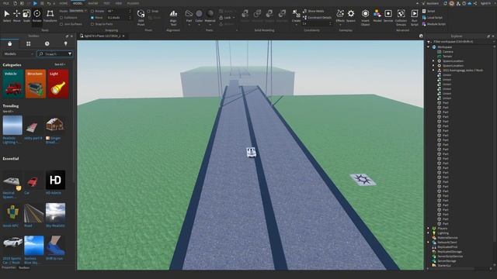Toggle the Move snapping checkbox

coord(92,18)
